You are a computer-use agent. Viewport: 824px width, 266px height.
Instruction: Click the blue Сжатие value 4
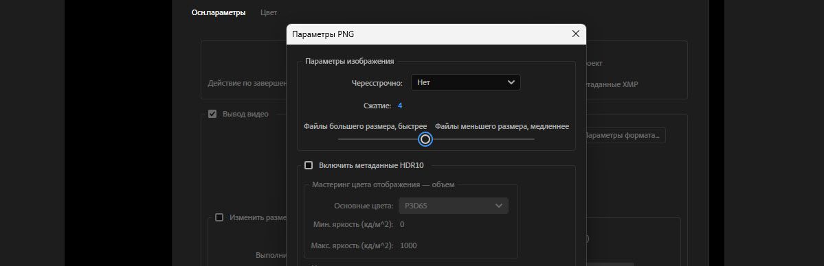click(400, 106)
